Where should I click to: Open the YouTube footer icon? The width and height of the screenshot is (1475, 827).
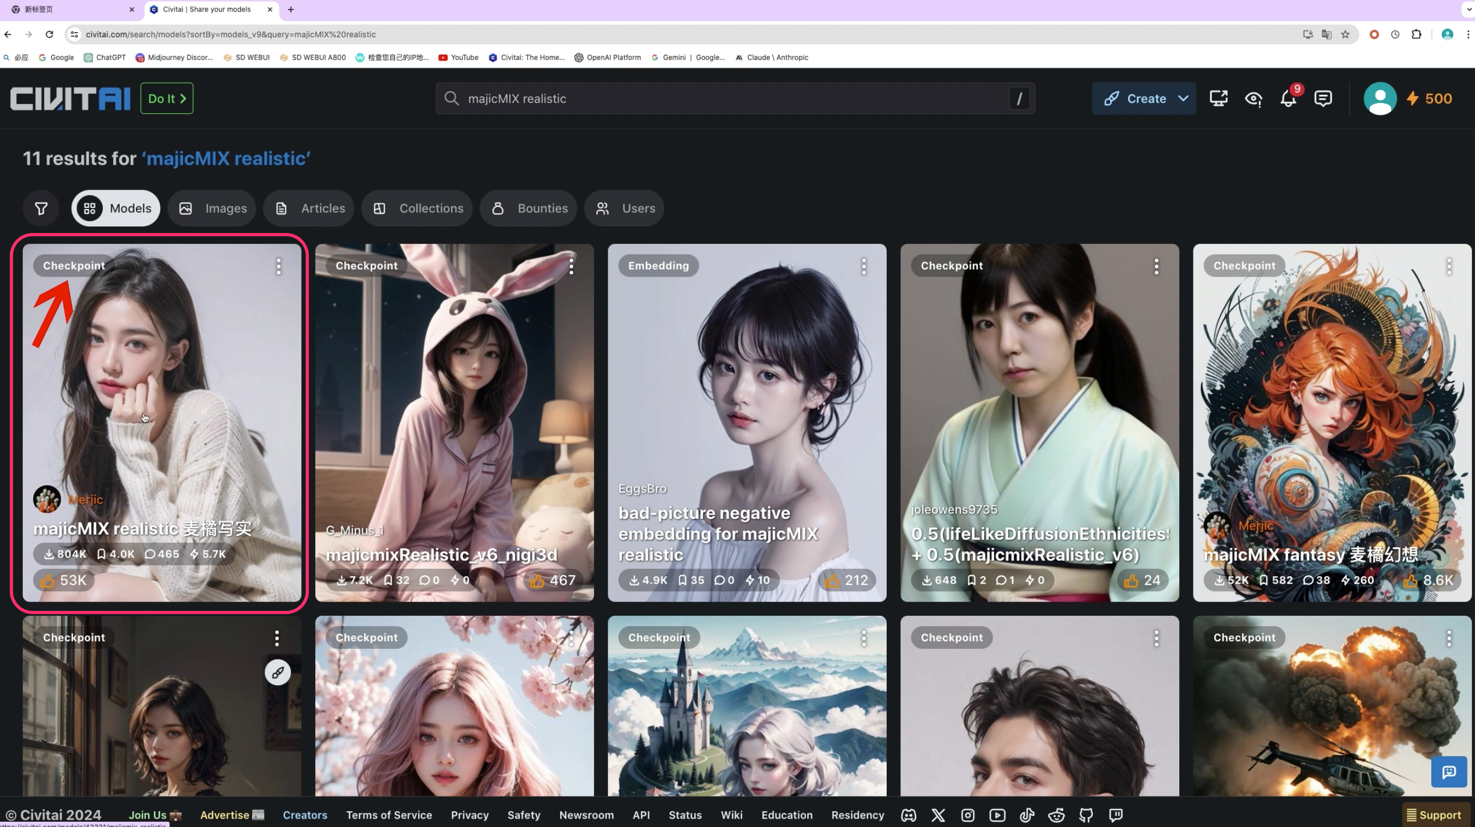coord(997,815)
